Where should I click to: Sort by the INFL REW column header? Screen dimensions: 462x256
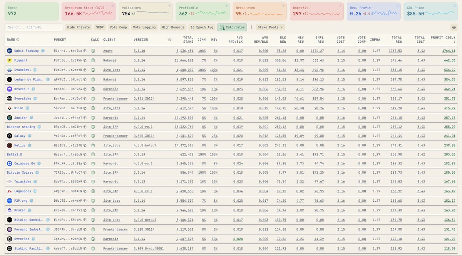320,40
